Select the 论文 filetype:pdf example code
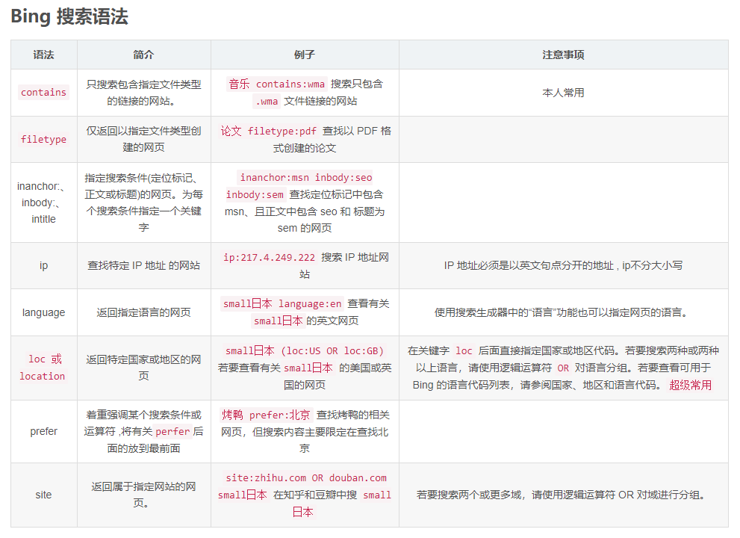This screenshot has height=538, width=740. click(268, 131)
